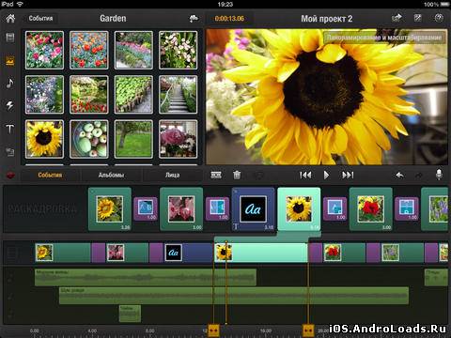
Task: Select first storyboard sunflower clip
Action: (110, 209)
